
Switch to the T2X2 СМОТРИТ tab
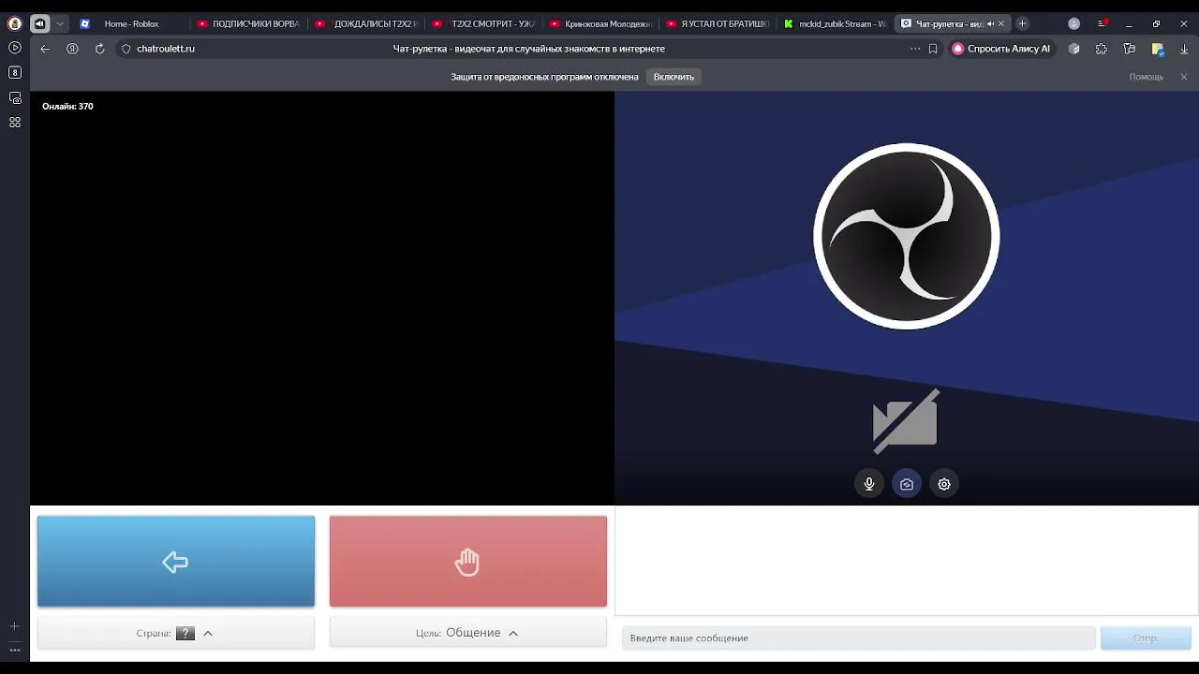[x=483, y=23]
